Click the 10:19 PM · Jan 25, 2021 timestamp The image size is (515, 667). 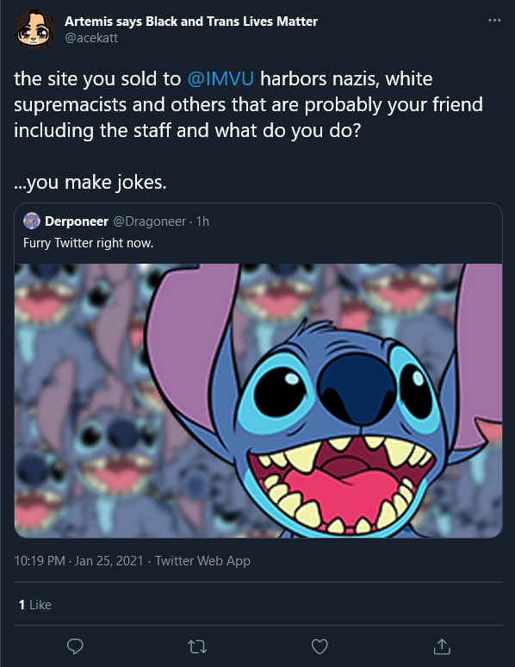78,561
